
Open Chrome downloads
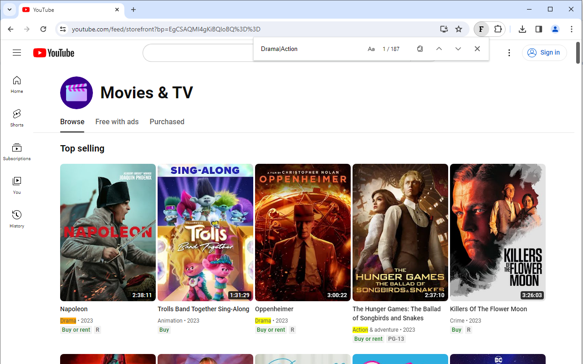pos(522,29)
